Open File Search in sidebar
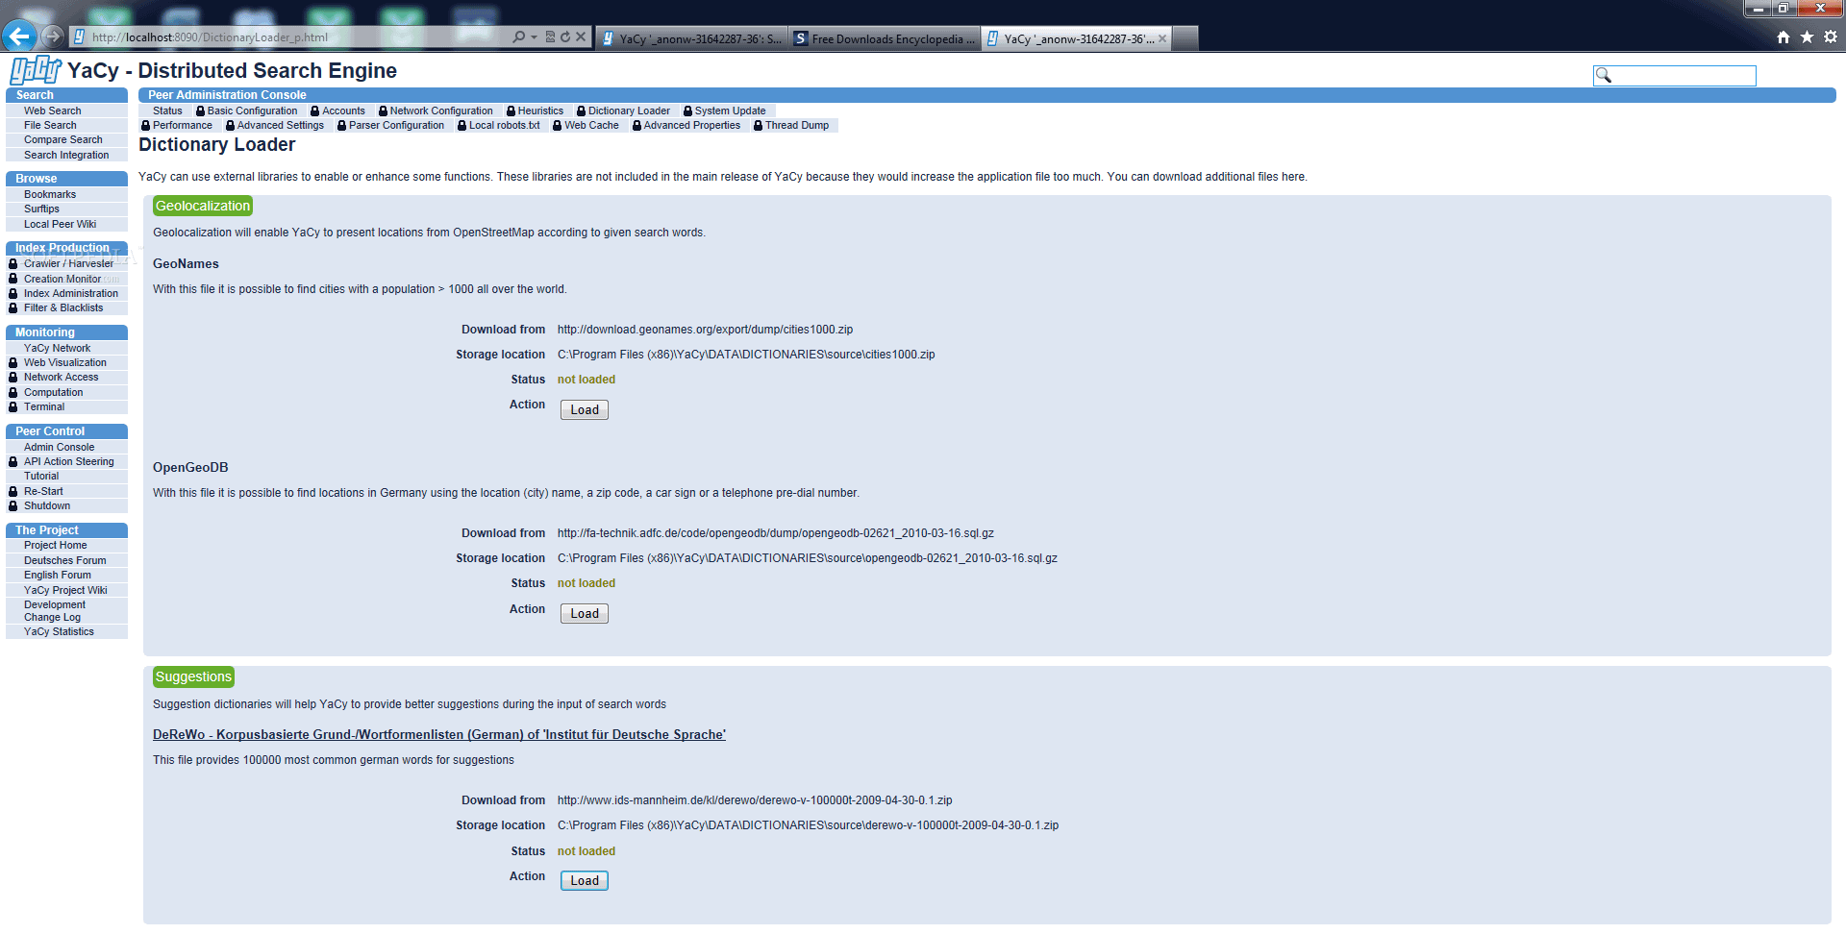The height and width of the screenshot is (934, 1846). tap(50, 125)
